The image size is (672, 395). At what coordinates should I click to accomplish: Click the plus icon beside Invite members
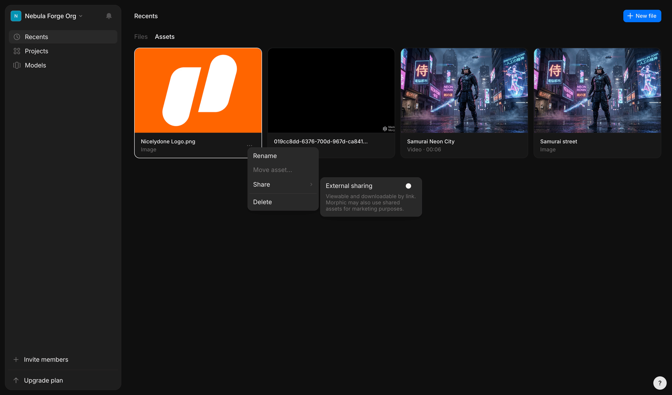(16, 359)
